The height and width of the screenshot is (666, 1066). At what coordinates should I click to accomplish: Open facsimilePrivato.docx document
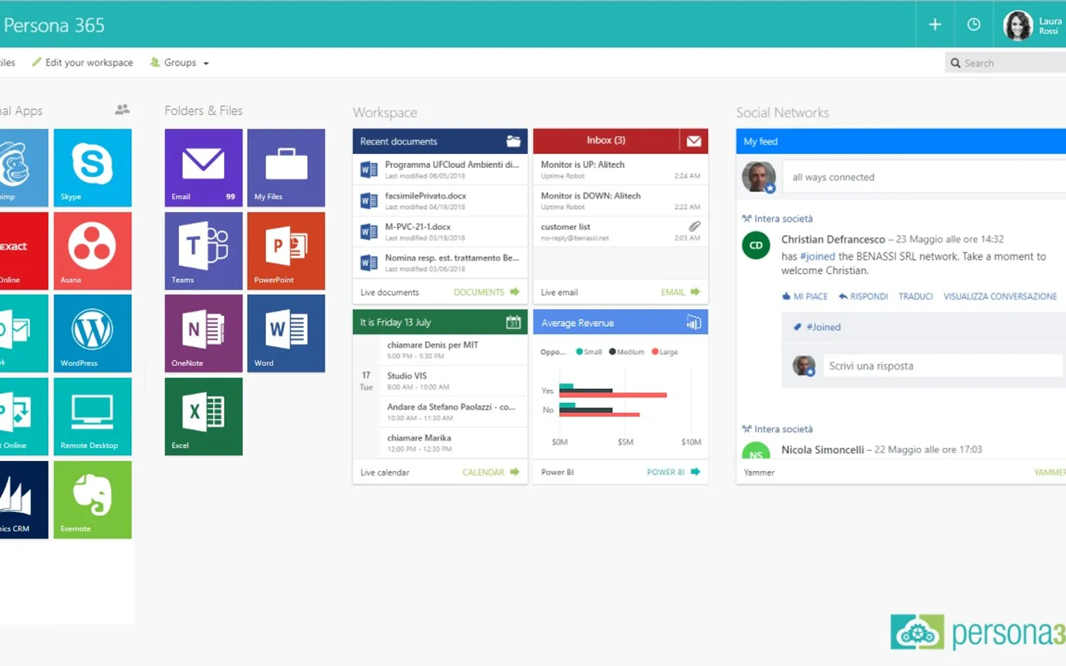440,200
